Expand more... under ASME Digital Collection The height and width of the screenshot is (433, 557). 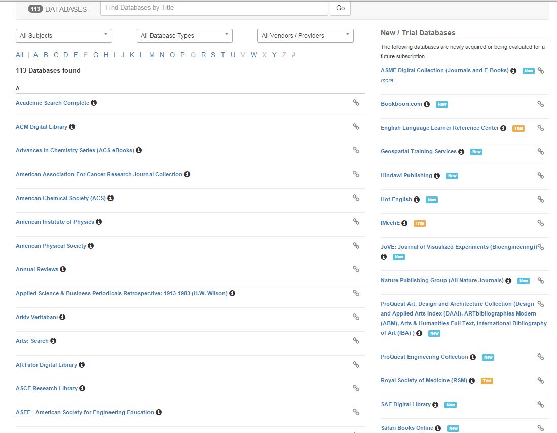click(389, 80)
